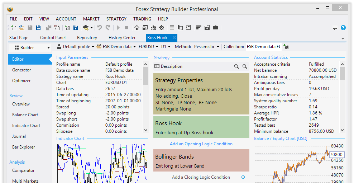Click the graduation cap icon in the toolbar
This screenshot has width=354, height=183.
tap(86, 28)
